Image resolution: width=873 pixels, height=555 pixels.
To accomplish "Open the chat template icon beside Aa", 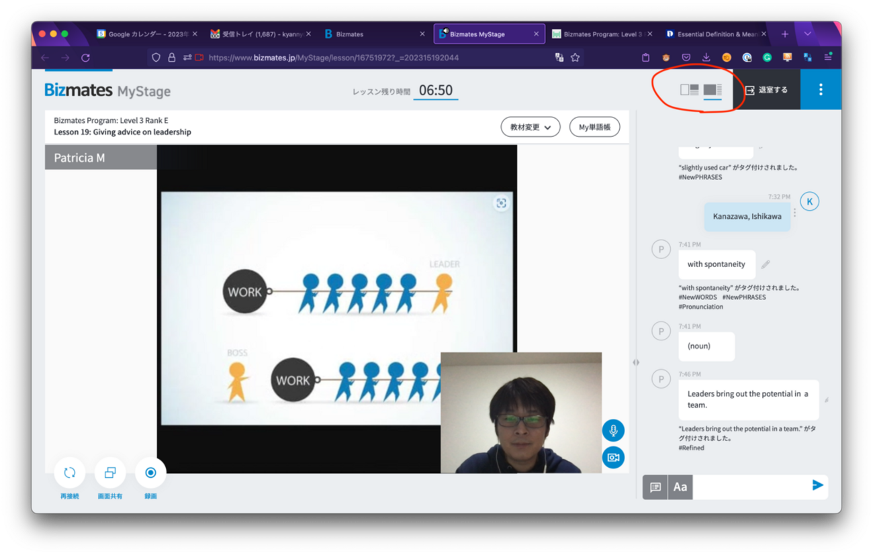I will (x=655, y=487).
